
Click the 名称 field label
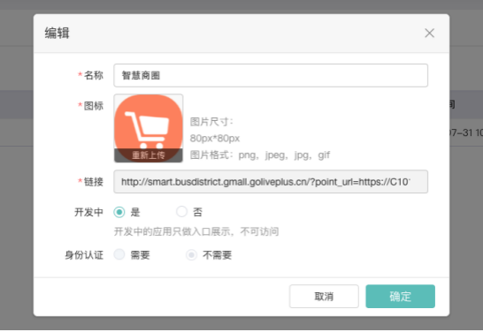pyautogui.click(x=94, y=75)
